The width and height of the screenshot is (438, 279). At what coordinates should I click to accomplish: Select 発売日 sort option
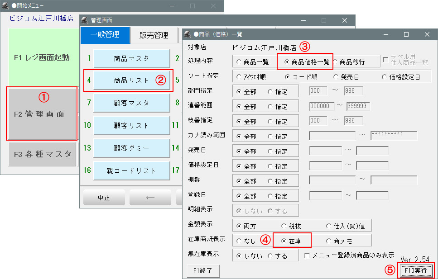336,77
